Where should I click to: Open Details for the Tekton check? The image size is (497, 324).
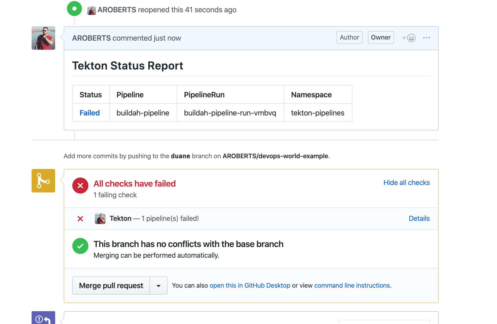pos(419,218)
